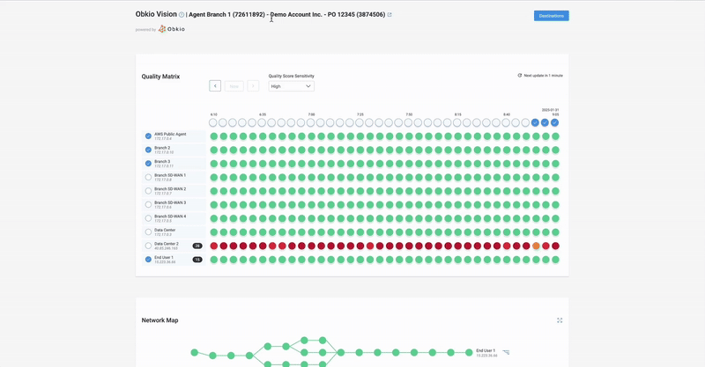Open the external link icon after PO 12345
This screenshot has height=367, width=705.
pyautogui.click(x=390, y=15)
